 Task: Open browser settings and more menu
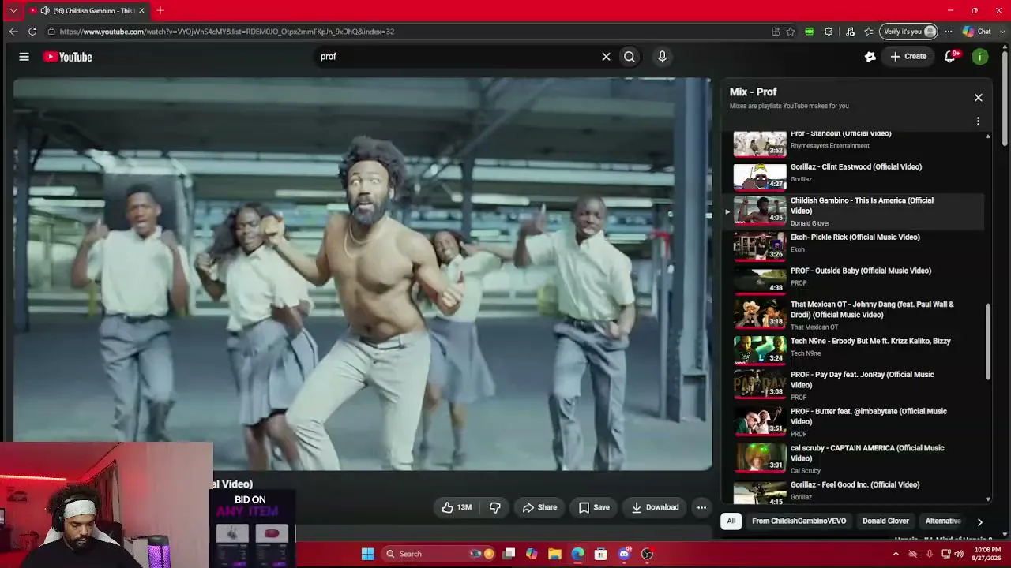(x=949, y=32)
